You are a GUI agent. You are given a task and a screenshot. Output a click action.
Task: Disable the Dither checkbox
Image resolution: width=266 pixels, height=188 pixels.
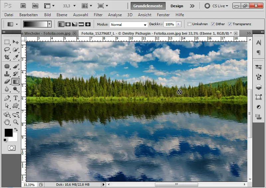(x=213, y=24)
